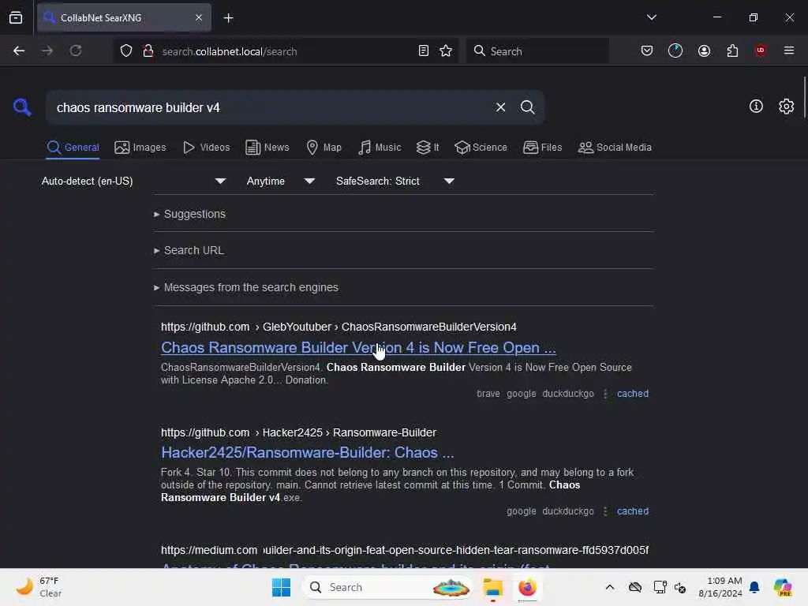The image size is (808, 606).
Task: Switch to the Music category
Action: point(380,148)
